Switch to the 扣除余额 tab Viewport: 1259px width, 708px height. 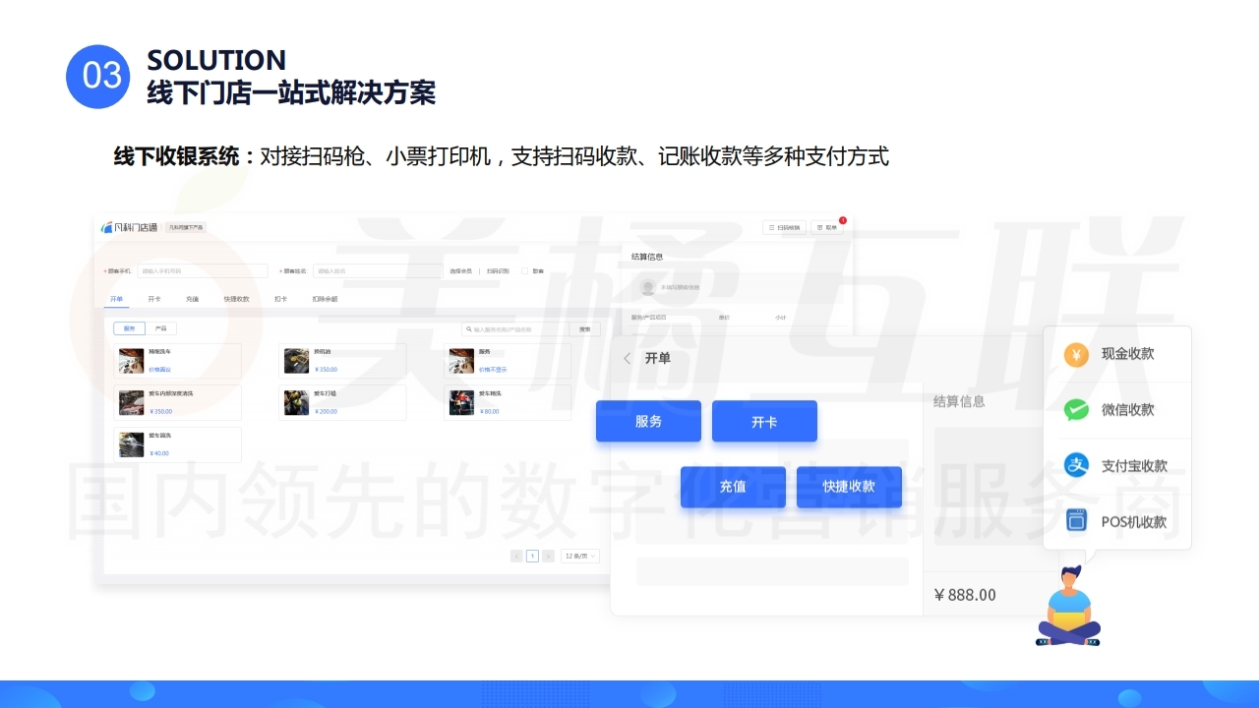click(325, 299)
